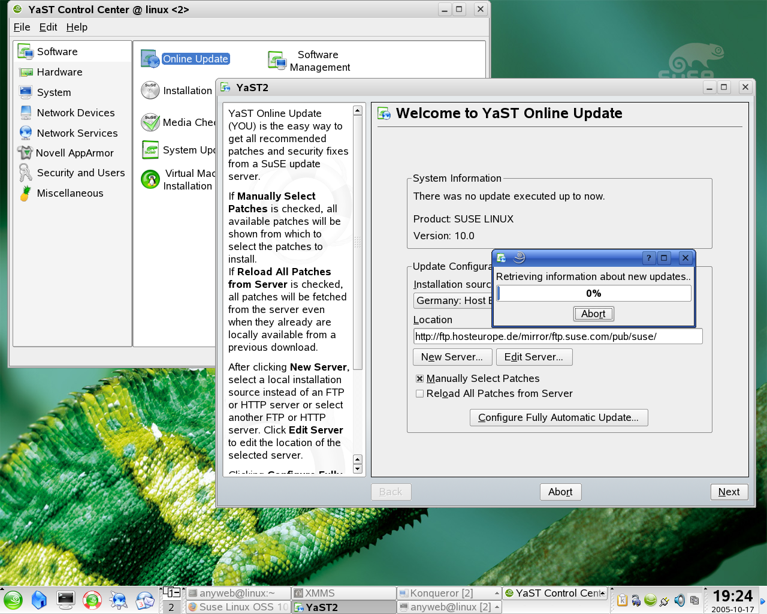Enable Reload All Patches from Server
Screen dimensions: 767x614
pos(420,394)
